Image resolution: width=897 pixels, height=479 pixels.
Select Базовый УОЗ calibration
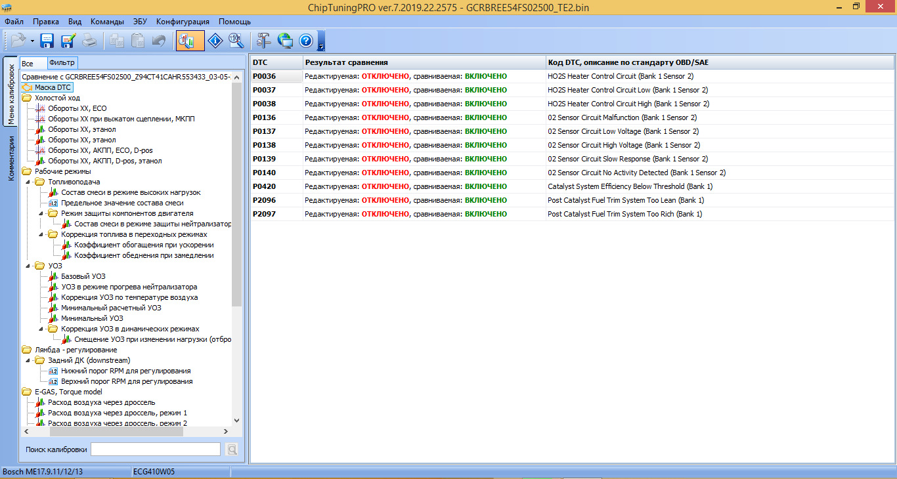(x=83, y=276)
